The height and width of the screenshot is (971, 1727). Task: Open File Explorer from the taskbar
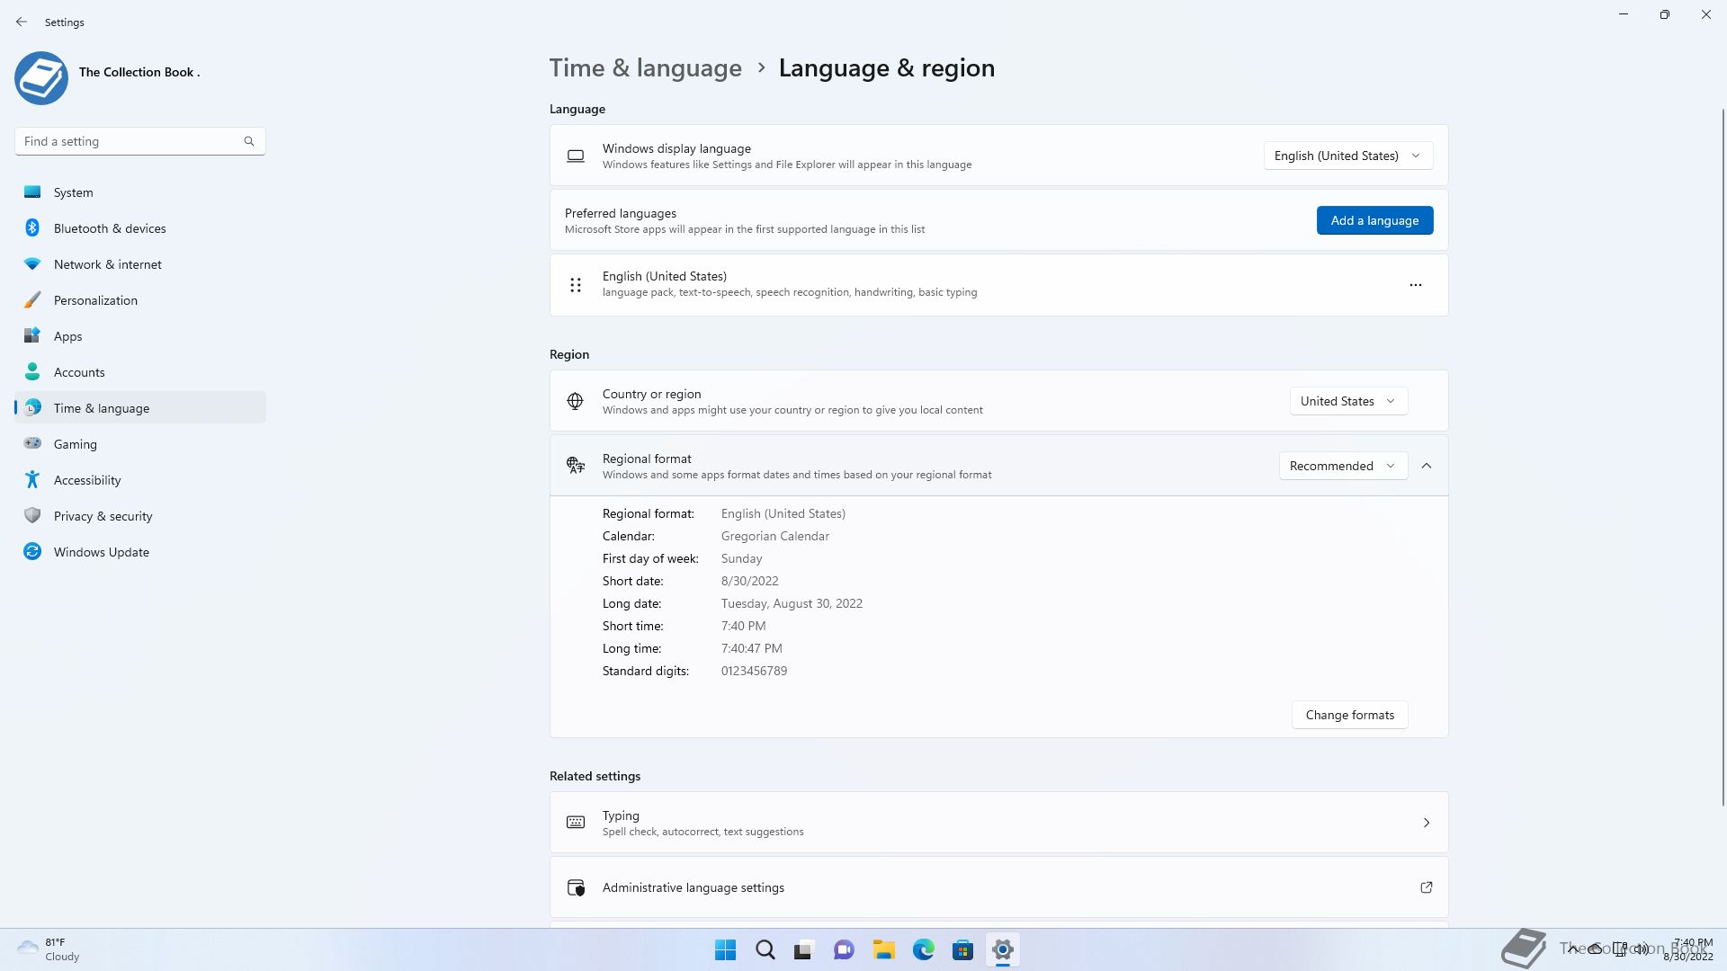[x=883, y=949]
